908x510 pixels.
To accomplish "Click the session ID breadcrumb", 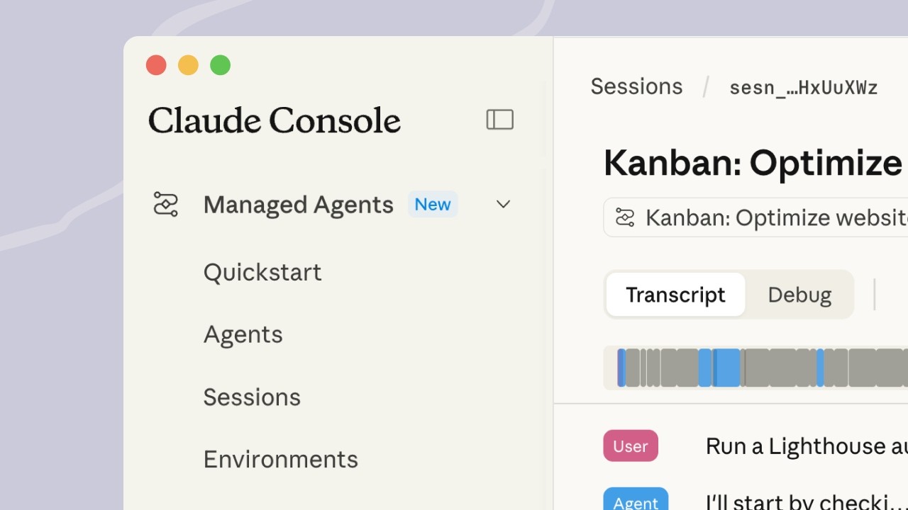I will [x=803, y=88].
